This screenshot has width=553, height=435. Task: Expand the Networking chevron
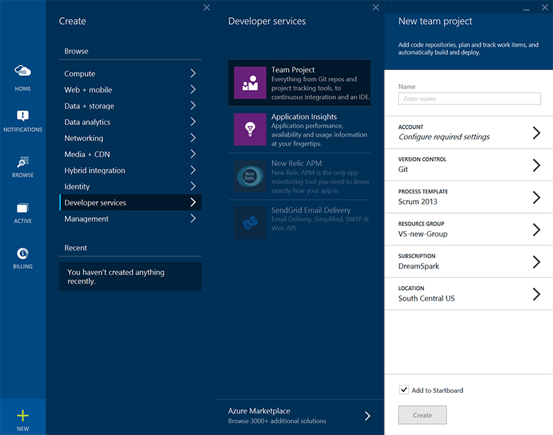(193, 138)
